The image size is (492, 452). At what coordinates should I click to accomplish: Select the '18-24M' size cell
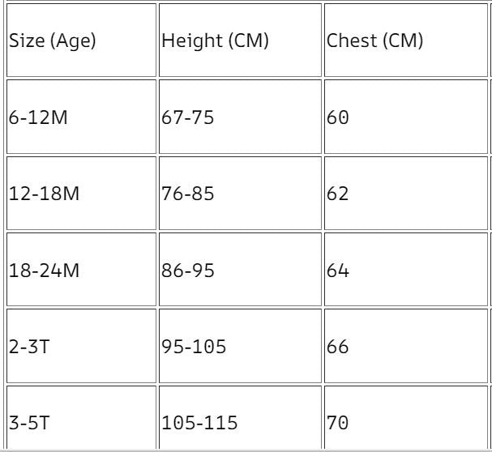pos(81,271)
